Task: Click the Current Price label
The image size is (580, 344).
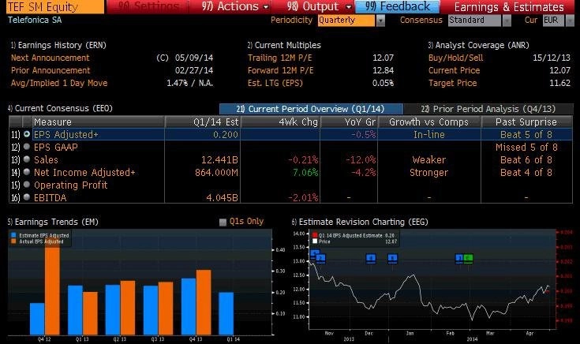Action: pos(454,70)
